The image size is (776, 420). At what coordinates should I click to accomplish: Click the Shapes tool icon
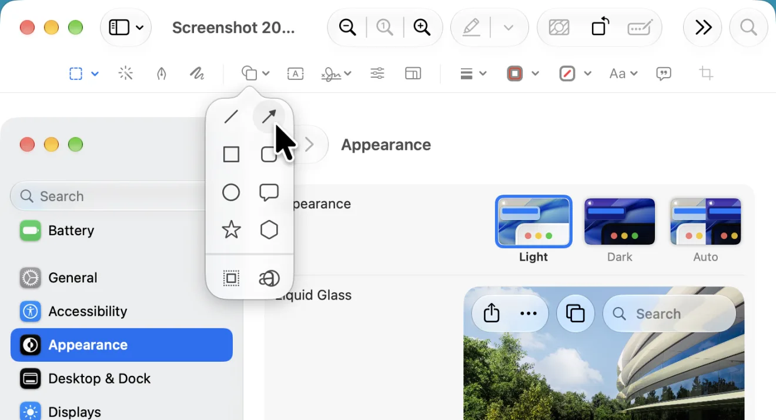[250, 74]
